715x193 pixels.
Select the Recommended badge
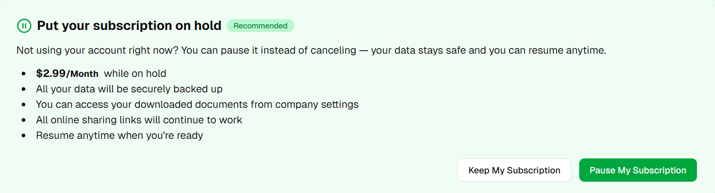[260, 26]
